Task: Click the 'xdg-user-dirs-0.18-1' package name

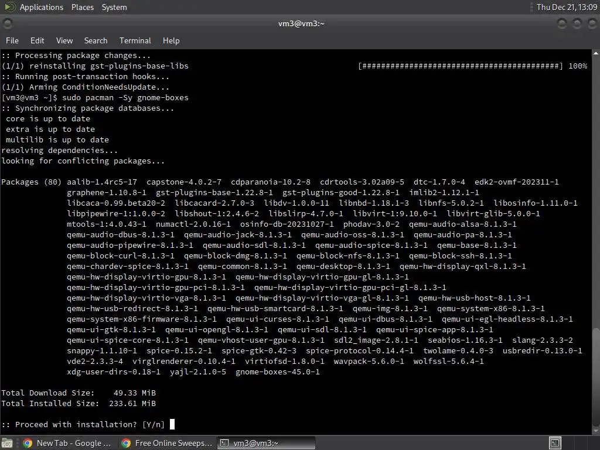Action: (x=114, y=372)
